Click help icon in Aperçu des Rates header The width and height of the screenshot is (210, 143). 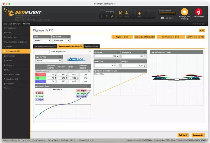[x=88, y=86]
